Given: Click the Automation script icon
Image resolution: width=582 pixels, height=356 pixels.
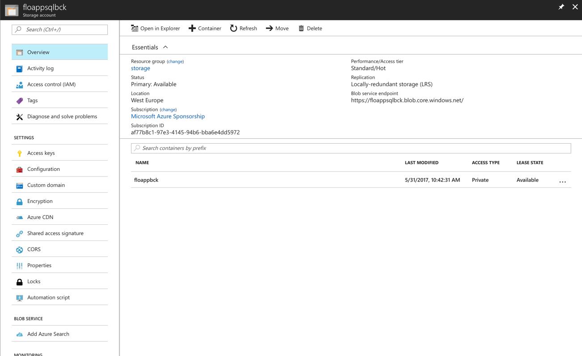Looking at the screenshot, I should tap(20, 298).
